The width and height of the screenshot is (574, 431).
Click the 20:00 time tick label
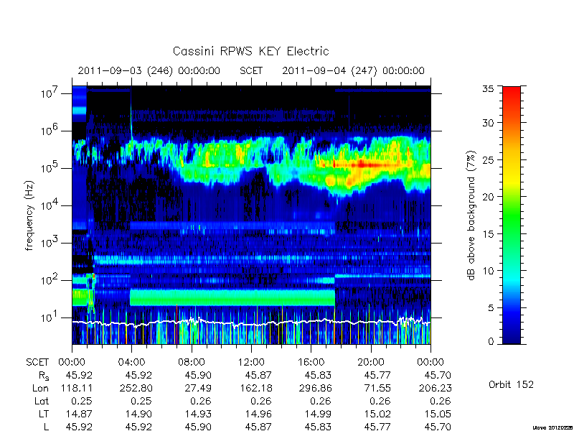(x=371, y=362)
